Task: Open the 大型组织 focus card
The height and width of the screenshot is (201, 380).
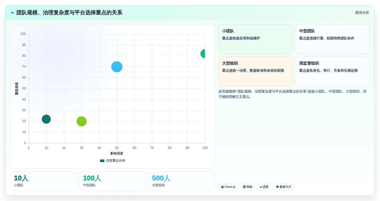Action: click(256, 71)
